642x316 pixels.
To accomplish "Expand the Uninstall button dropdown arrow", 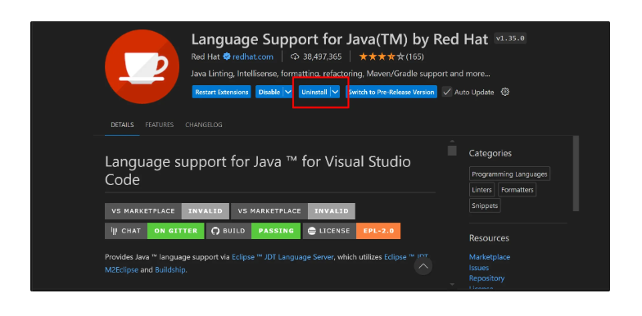I will click(336, 92).
